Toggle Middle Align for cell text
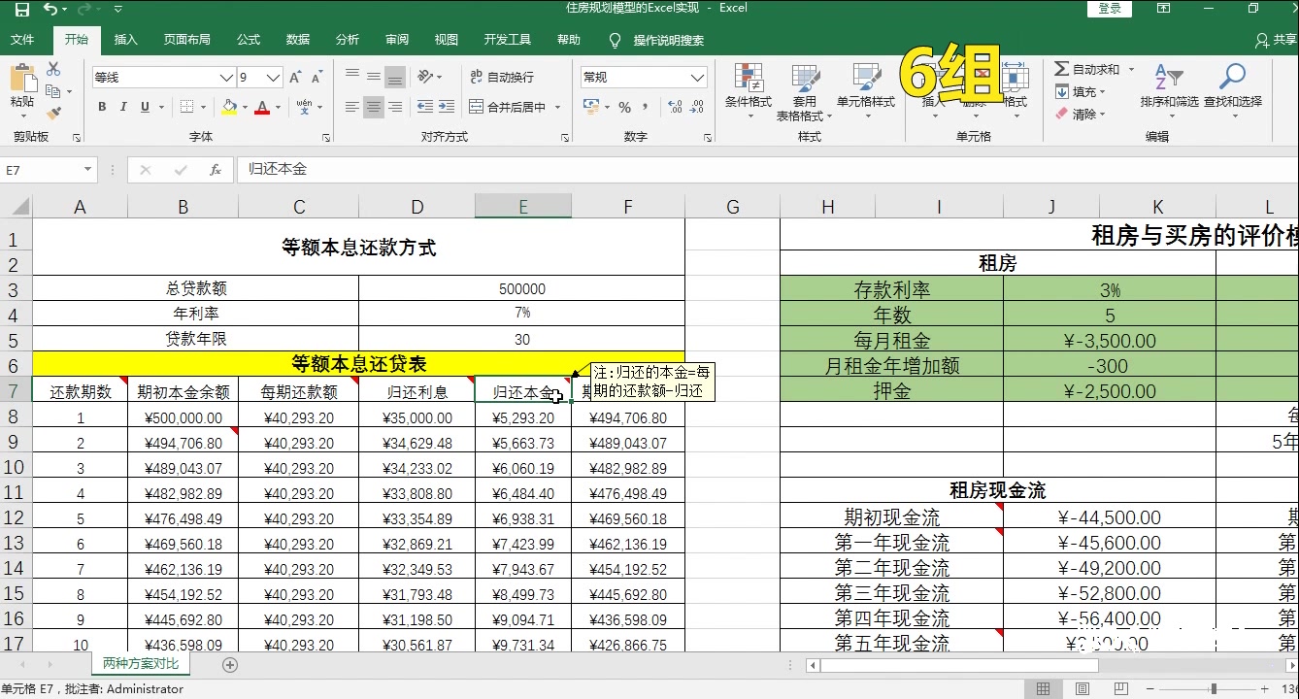 (x=374, y=77)
